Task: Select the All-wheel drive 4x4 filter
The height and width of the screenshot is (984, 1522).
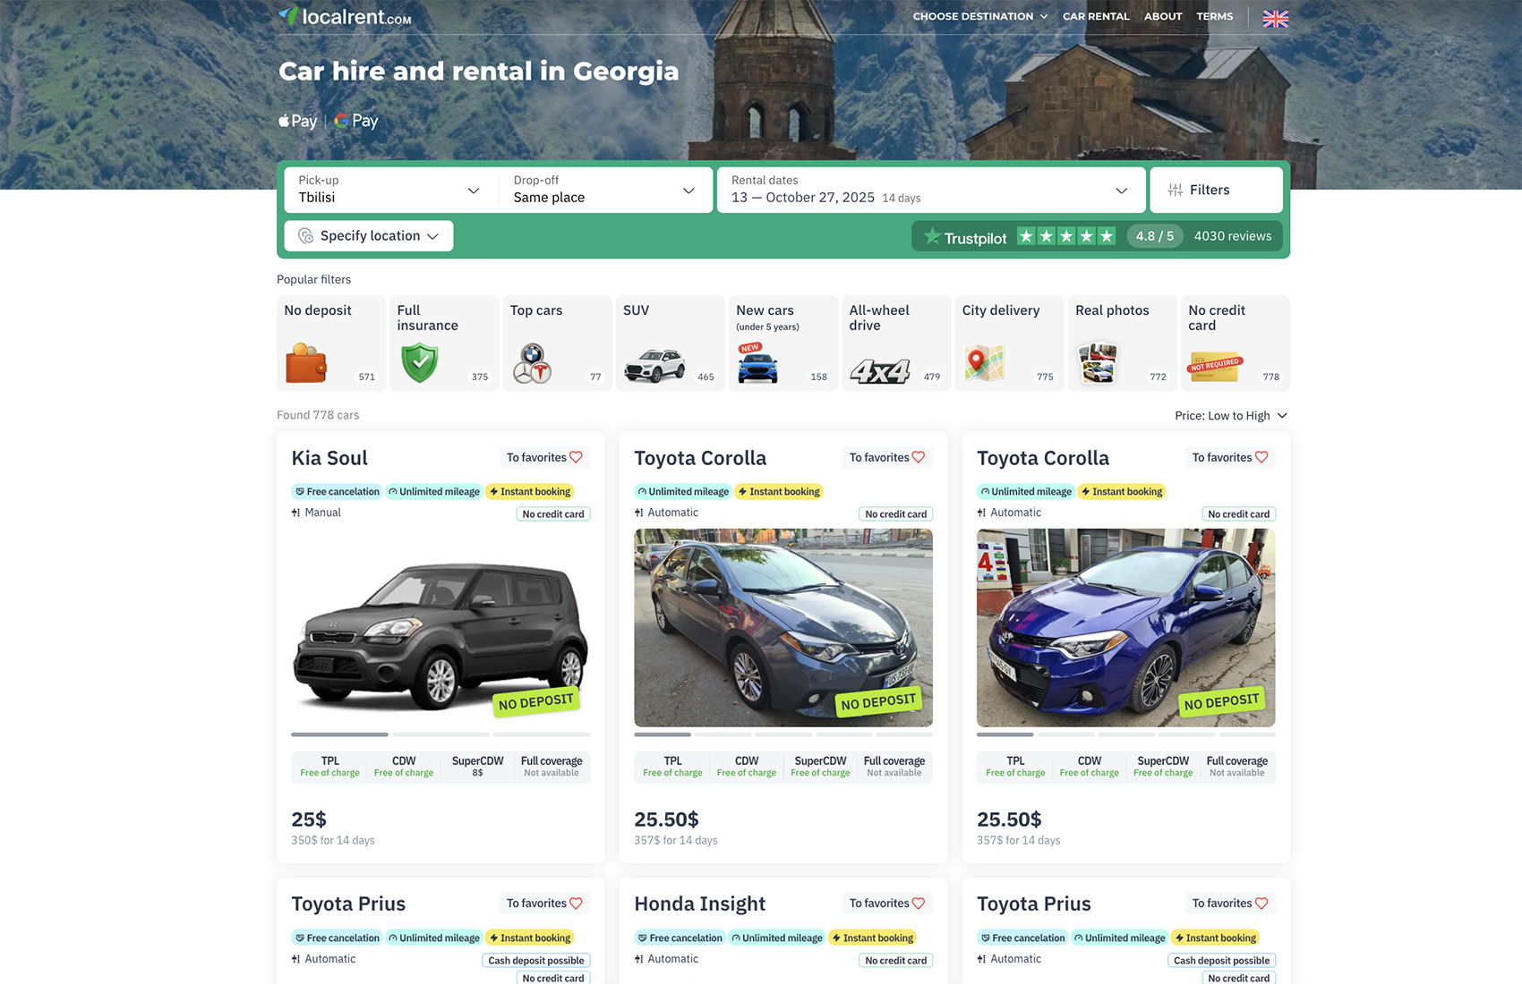Action: click(895, 344)
